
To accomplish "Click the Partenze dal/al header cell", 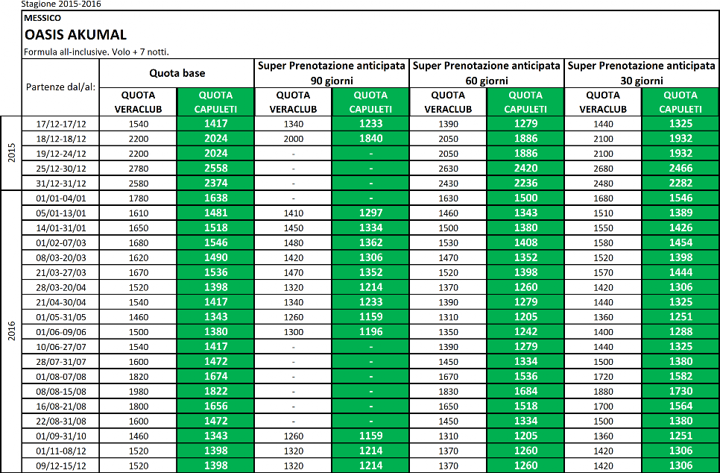I will tap(60, 87).
